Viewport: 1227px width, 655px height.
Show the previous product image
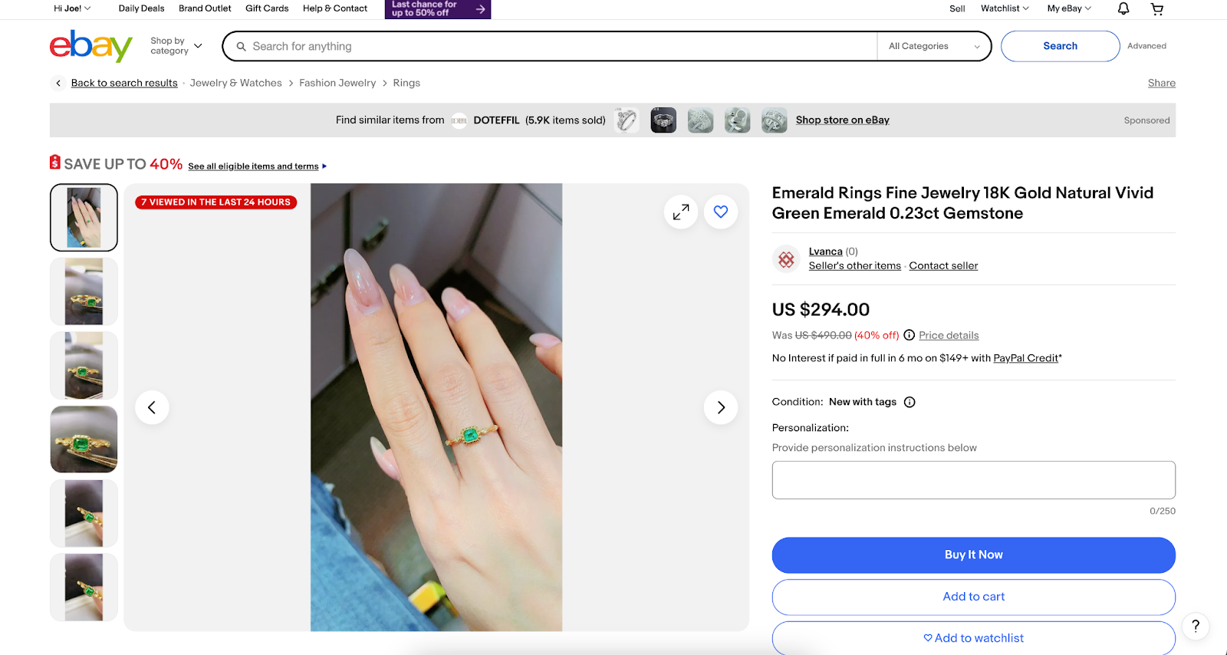pyautogui.click(x=152, y=407)
